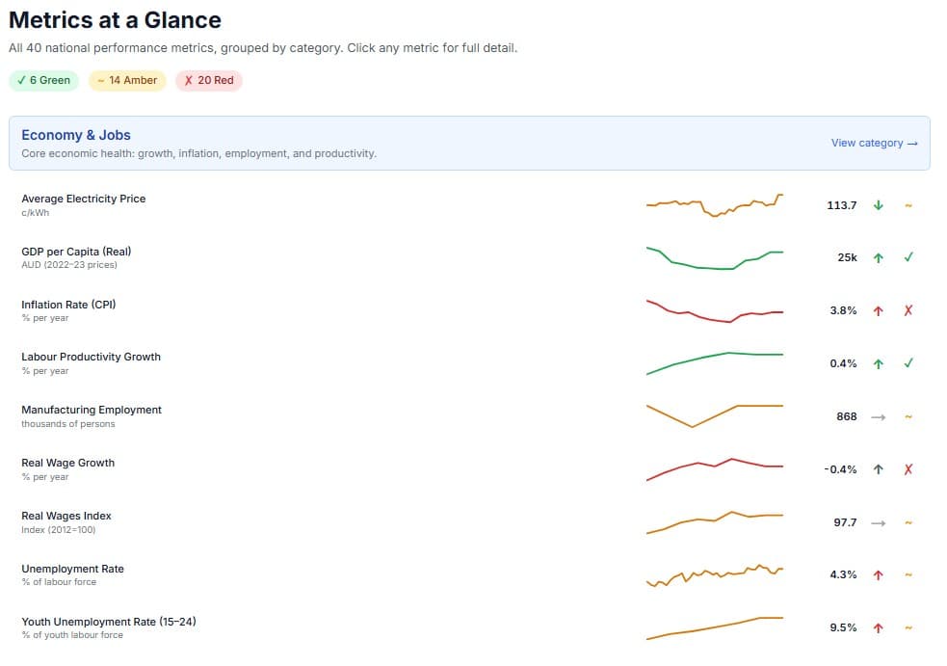The image size is (947, 666).
Task: Click the red up arrow on Unemployment Rate
Action: pos(878,574)
